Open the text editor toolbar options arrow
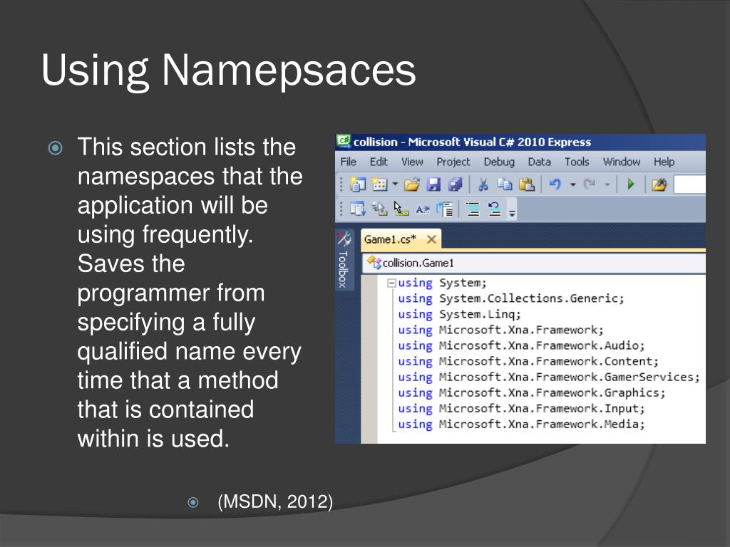Viewport: 730px width, 547px height. pyautogui.click(x=512, y=212)
